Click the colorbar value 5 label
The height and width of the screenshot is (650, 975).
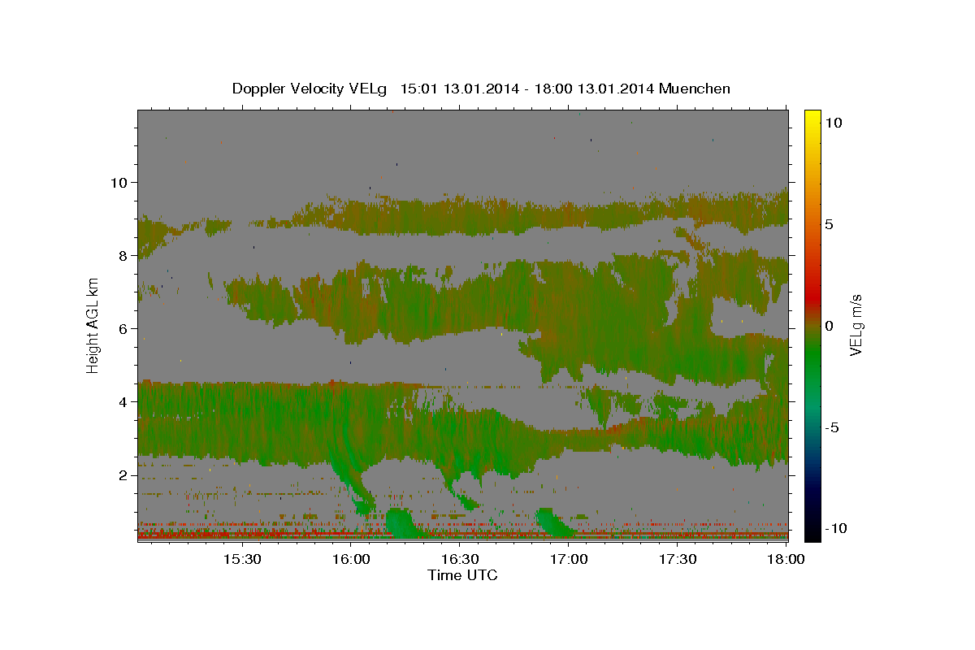coord(829,224)
